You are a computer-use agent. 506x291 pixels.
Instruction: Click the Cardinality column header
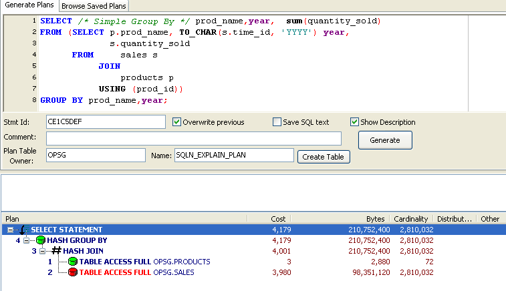point(411,219)
